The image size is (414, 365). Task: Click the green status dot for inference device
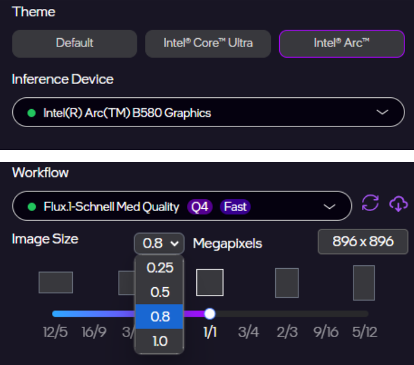click(31, 113)
